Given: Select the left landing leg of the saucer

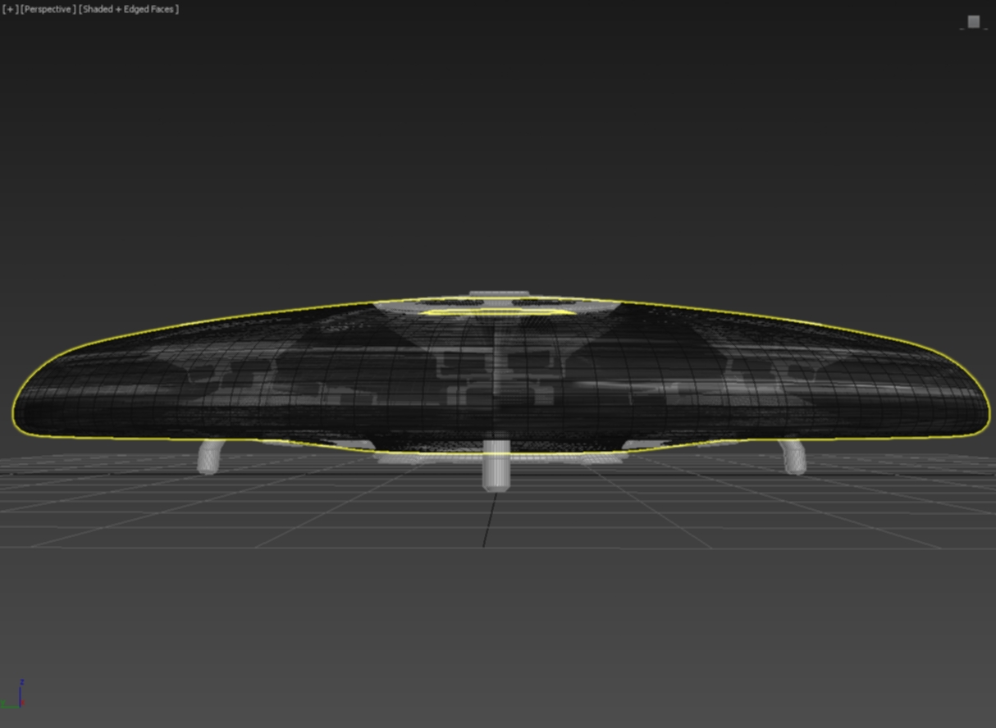Looking at the screenshot, I should point(210,456).
